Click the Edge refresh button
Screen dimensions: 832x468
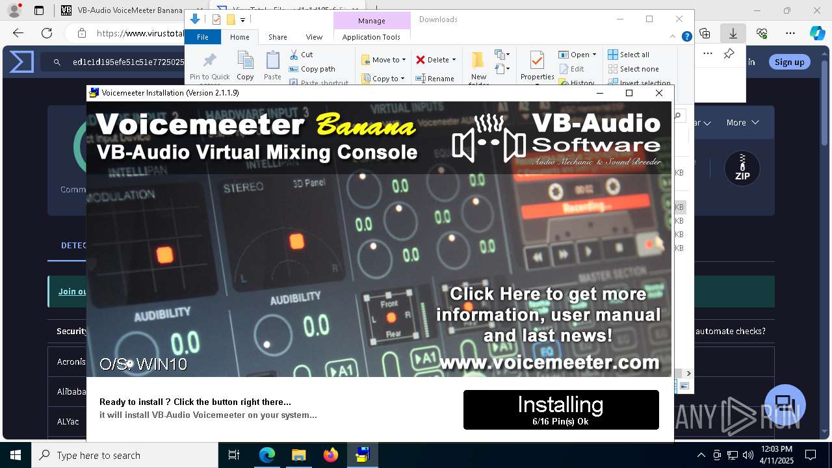(47, 33)
